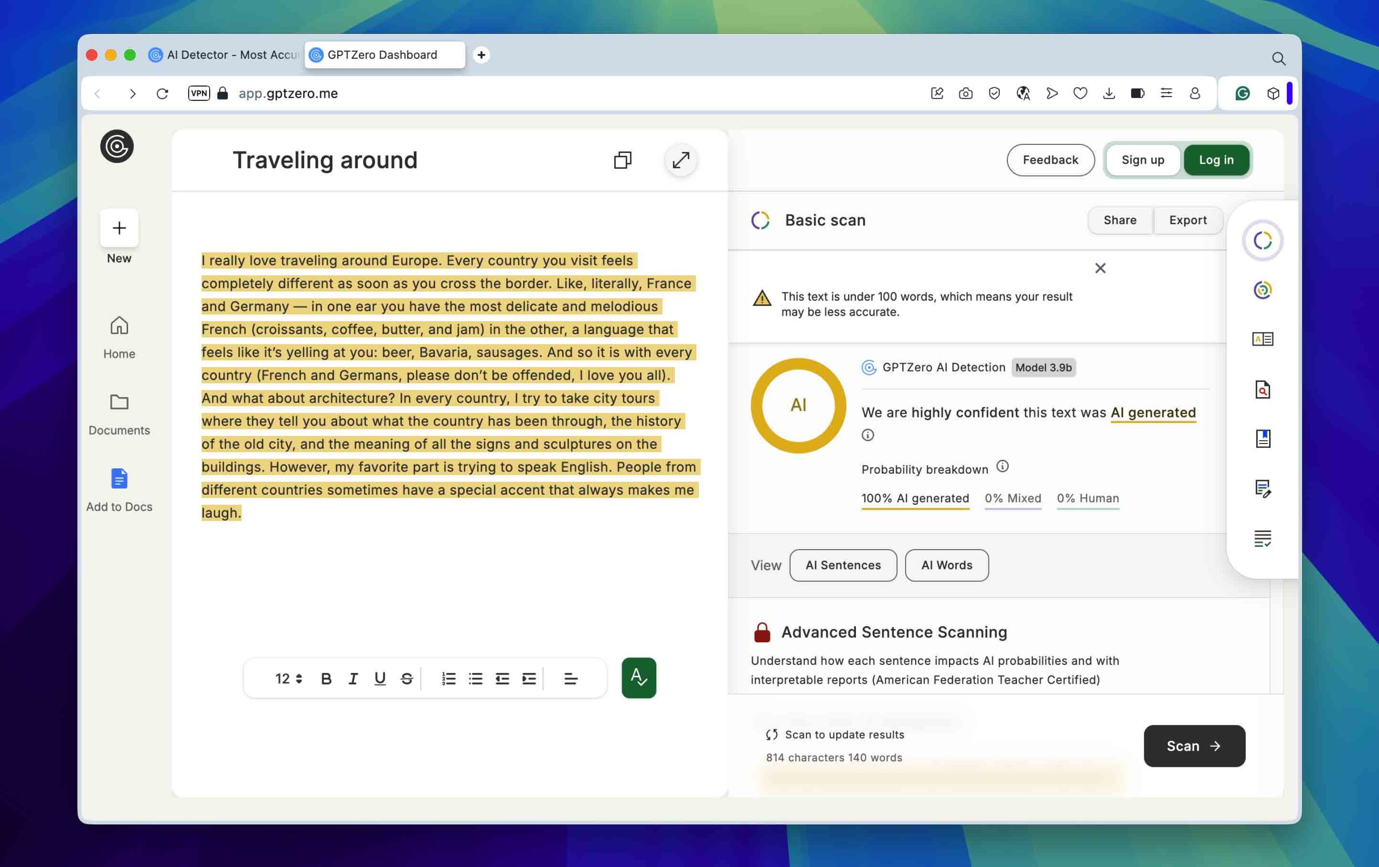Open the text alignment options
Image resolution: width=1379 pixels, height=867 pixels.
point(570,678)
